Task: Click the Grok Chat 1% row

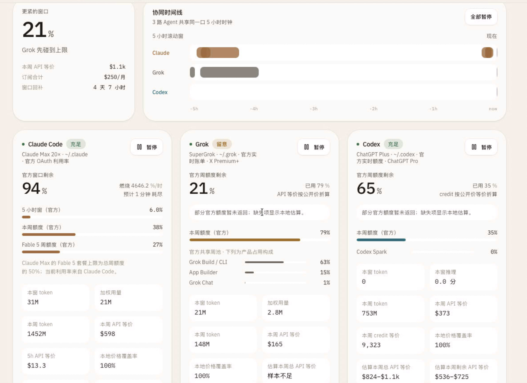Action: (259, 282)
